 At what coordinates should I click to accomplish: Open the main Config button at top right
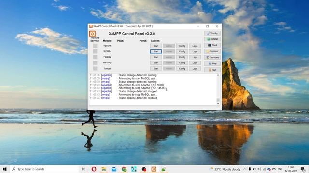point(212,33)
